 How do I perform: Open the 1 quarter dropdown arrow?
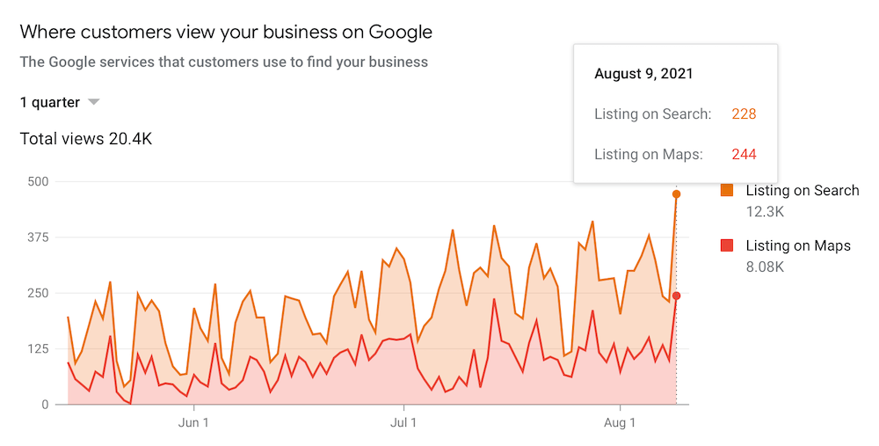tap(94, 102)
